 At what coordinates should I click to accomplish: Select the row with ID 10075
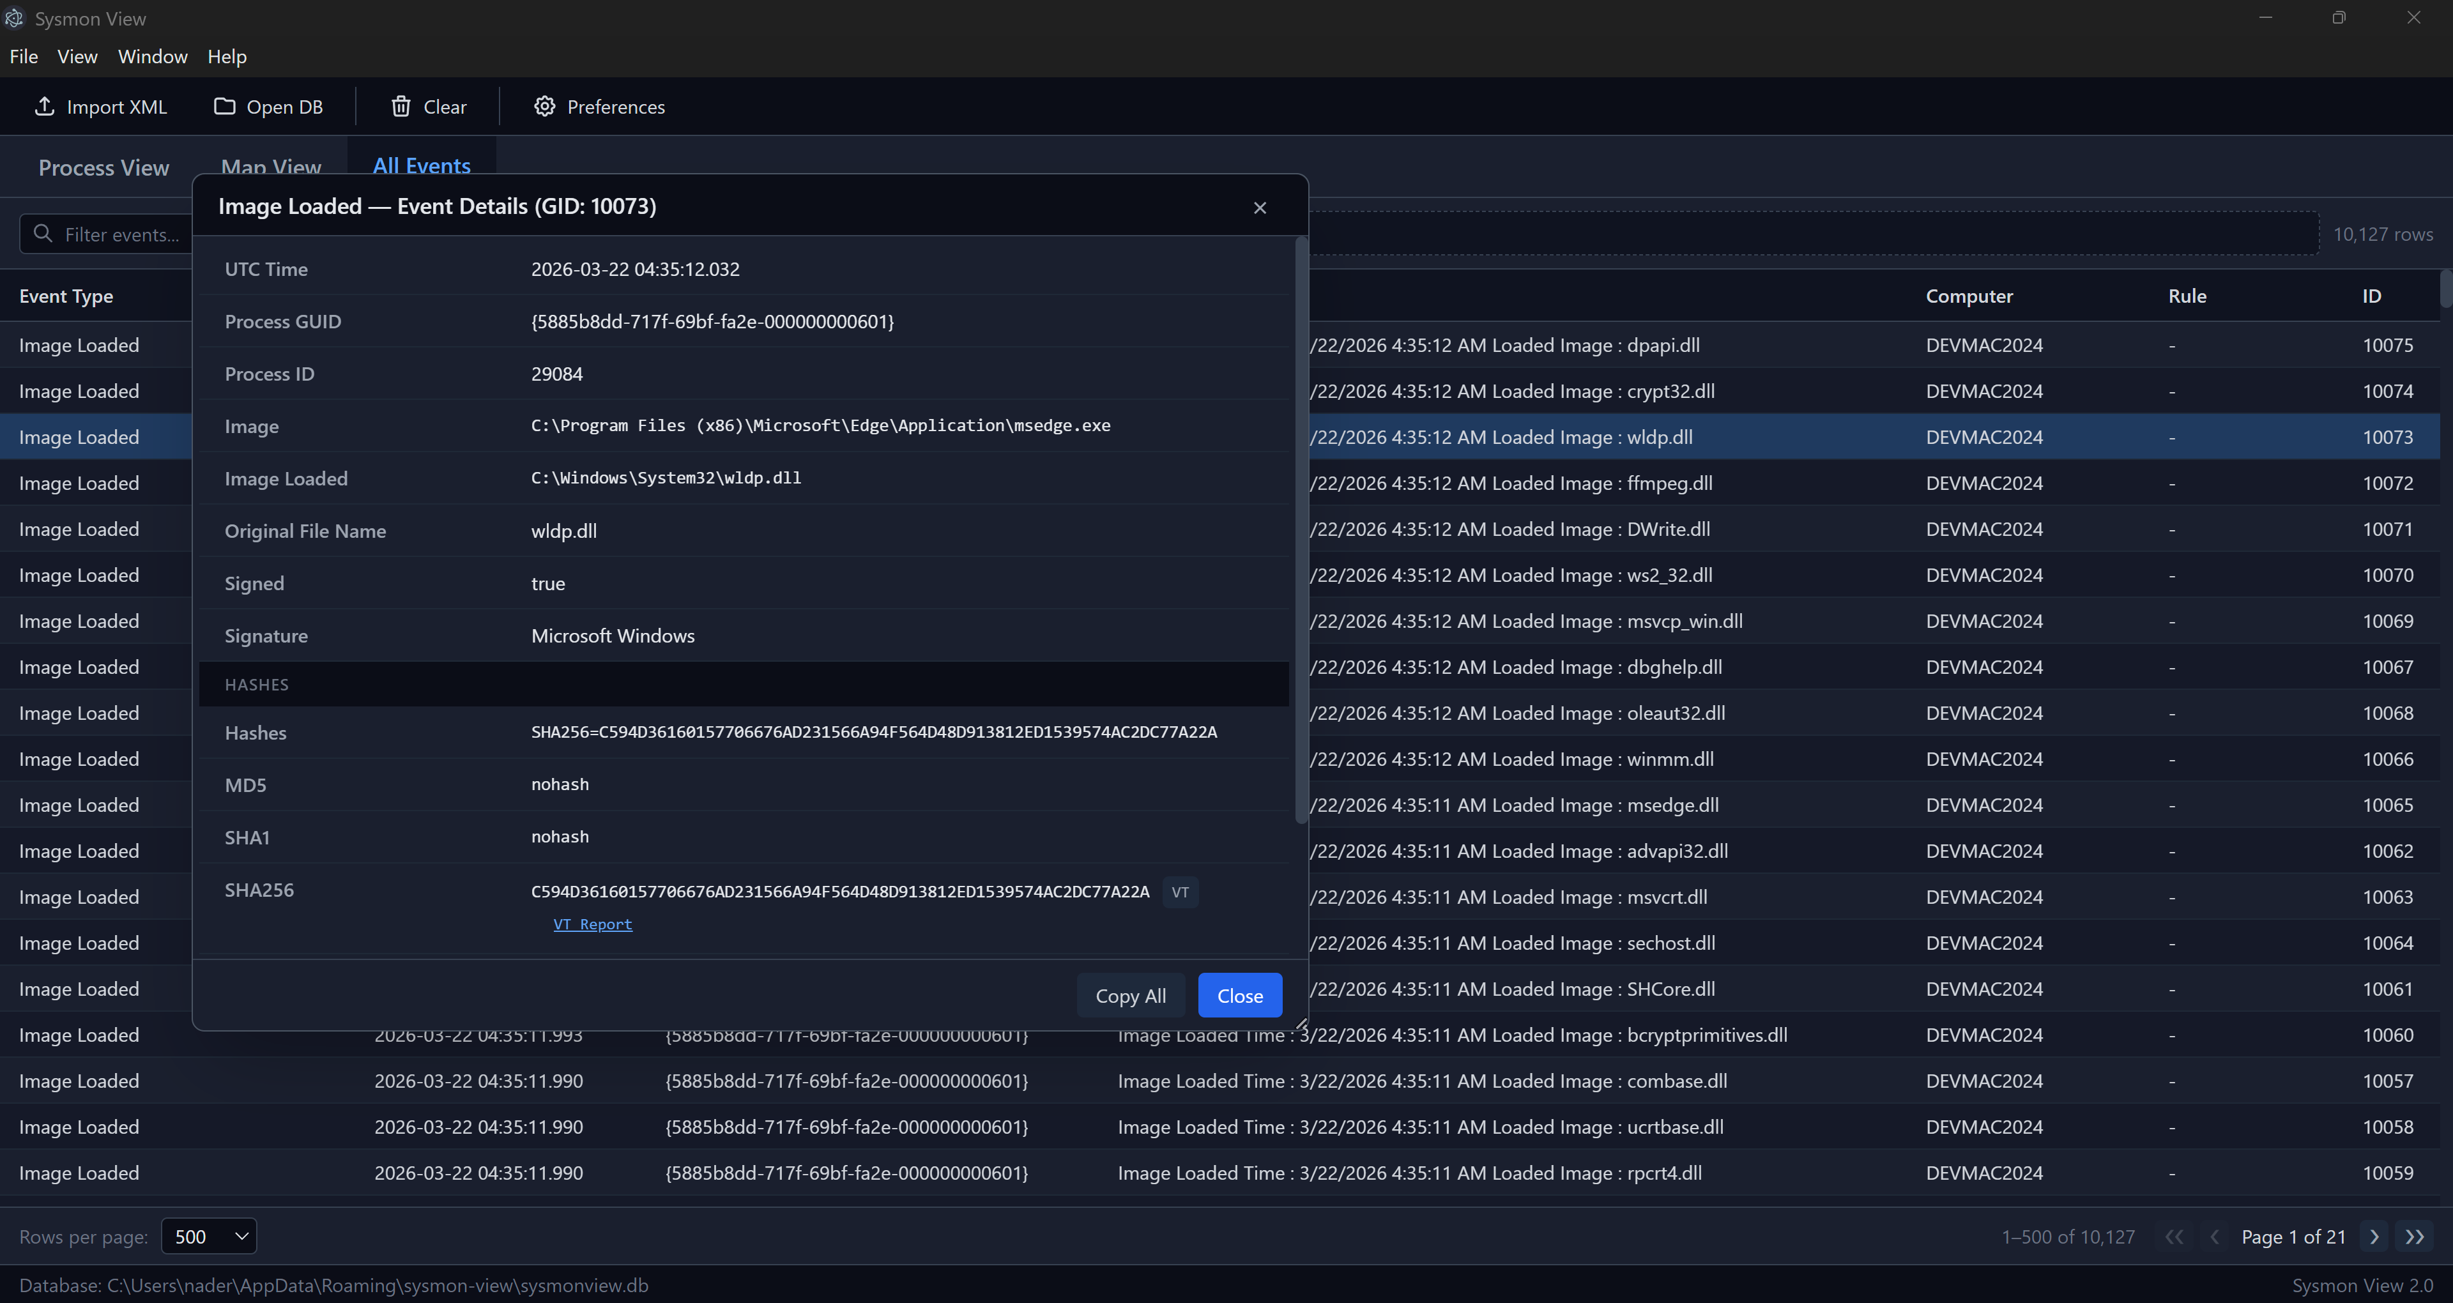point(1220,345)
